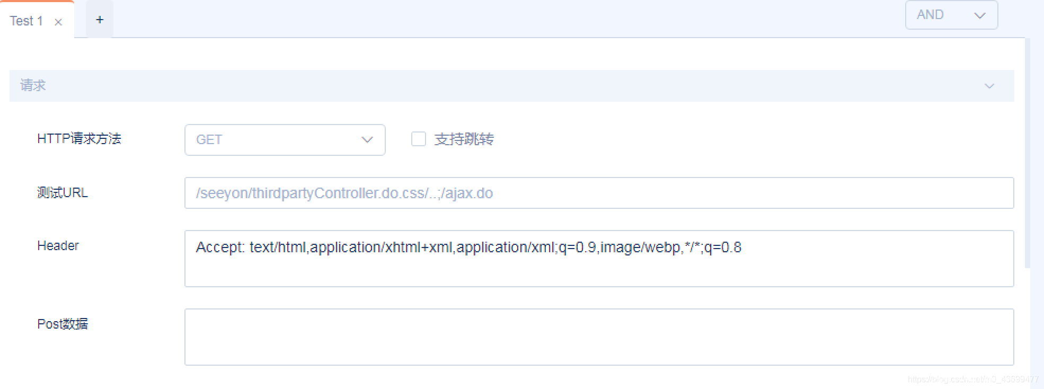1044x389 pixels.
Task: Close the Test 1 tab
Action: [x=58, y=22]
